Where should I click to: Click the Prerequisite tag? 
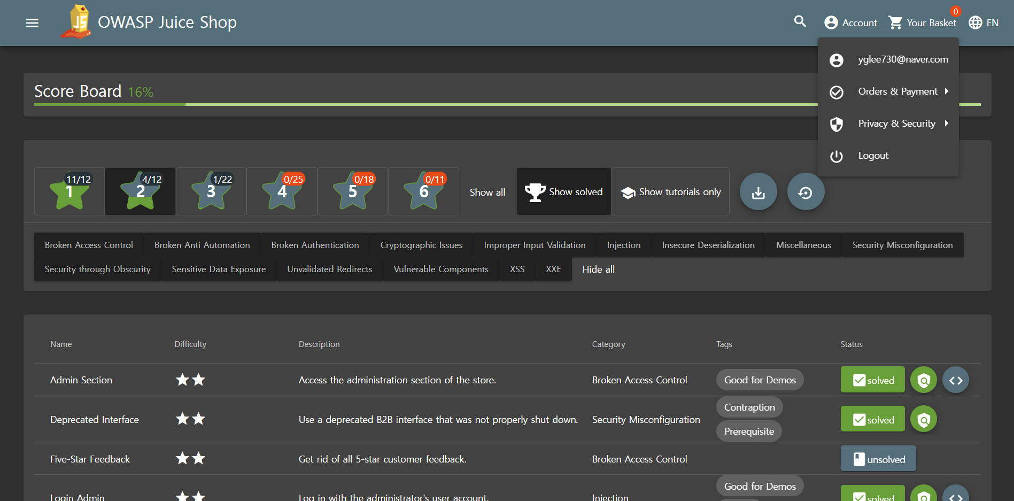click(749, 431)
